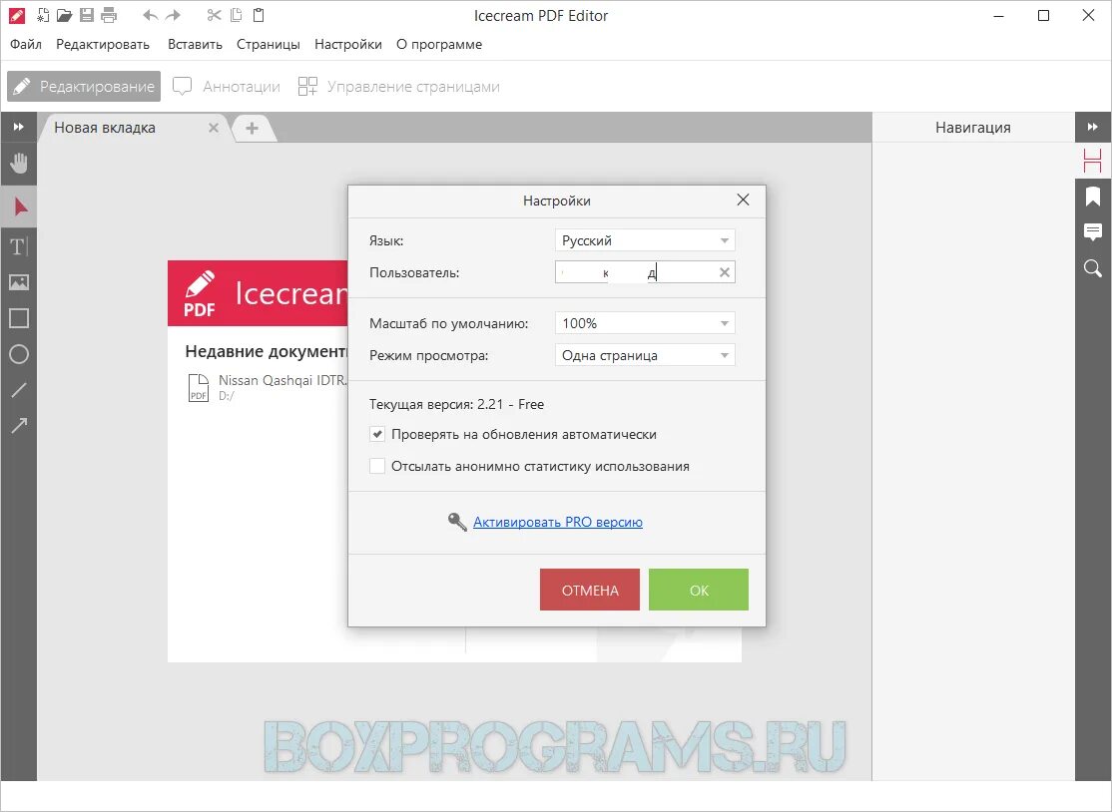Screen dimensions: 1112x812
Task: Choose the Text tool
Action: tap(19, 246)
